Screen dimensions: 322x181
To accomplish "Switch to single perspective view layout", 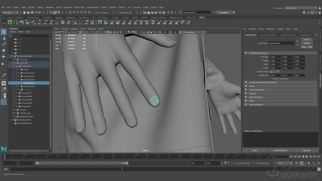I will click(4, 83).
